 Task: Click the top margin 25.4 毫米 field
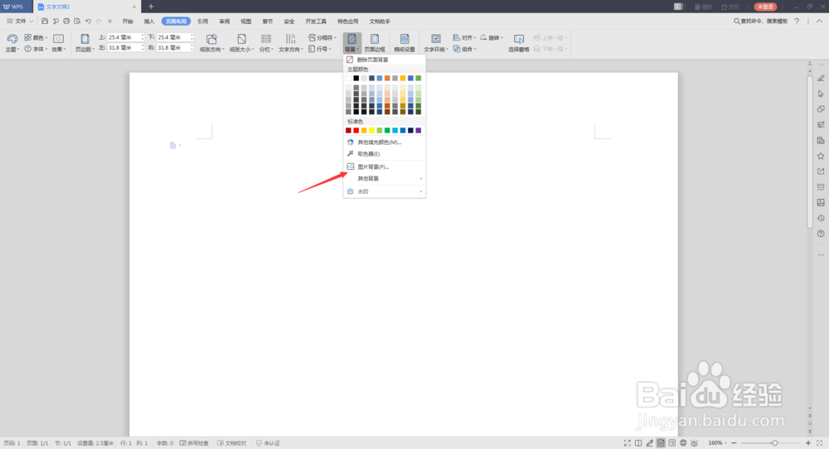click(x=125, y=37)
